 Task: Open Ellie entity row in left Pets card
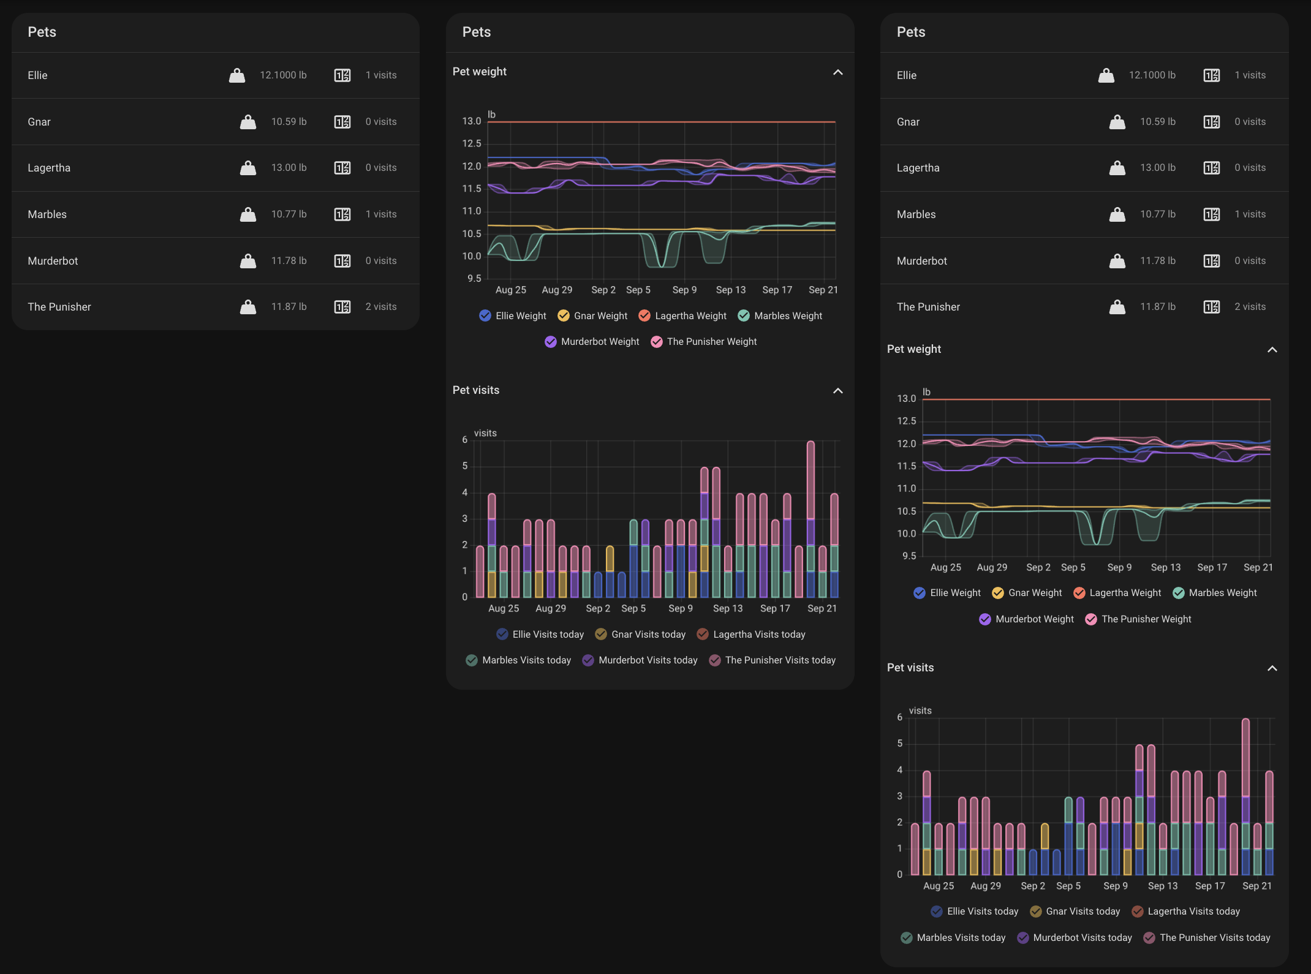[216, 75]
